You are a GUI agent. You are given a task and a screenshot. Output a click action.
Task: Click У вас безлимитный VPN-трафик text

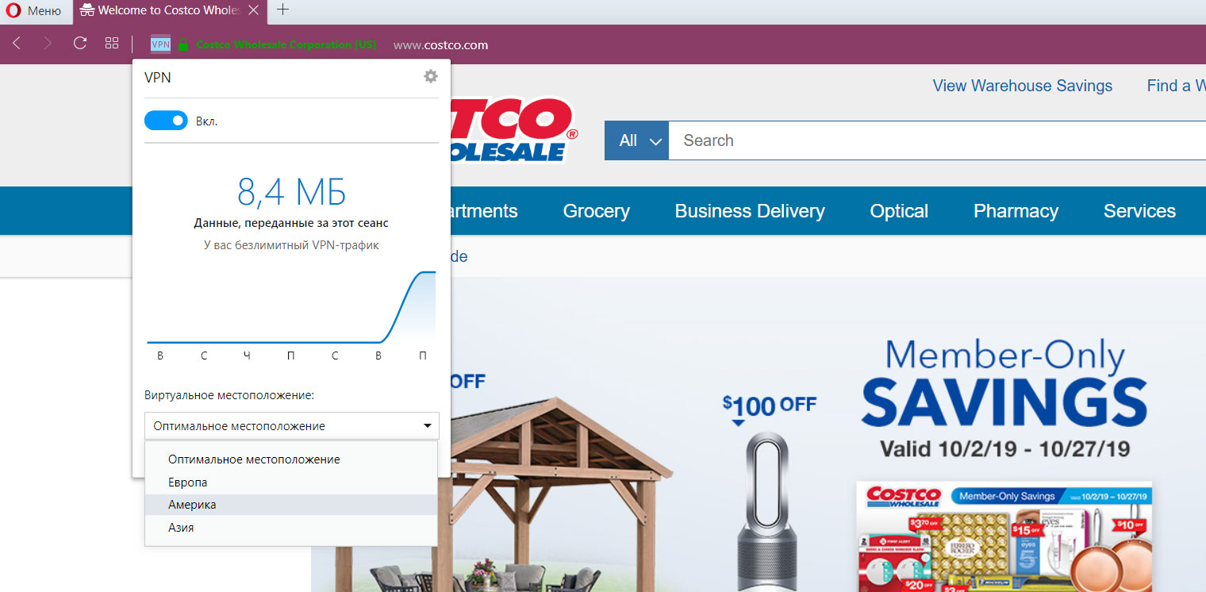(291, 245)
